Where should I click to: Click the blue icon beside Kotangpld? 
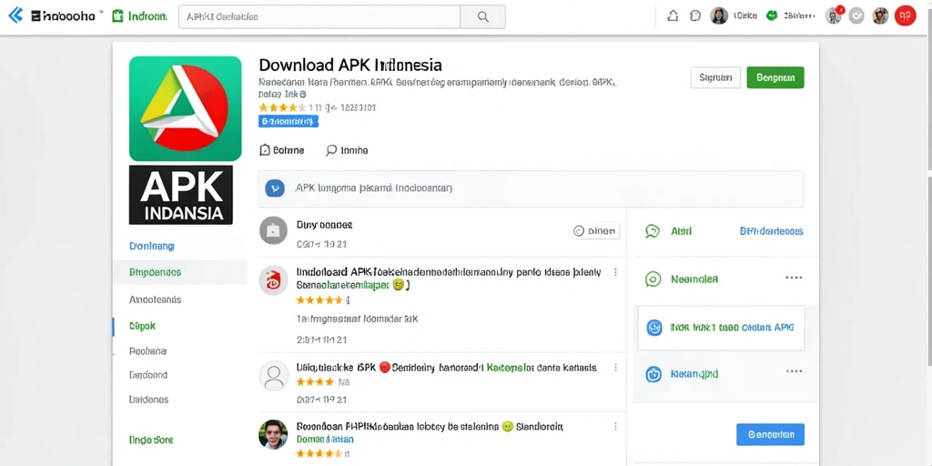(x=653, y=374)
